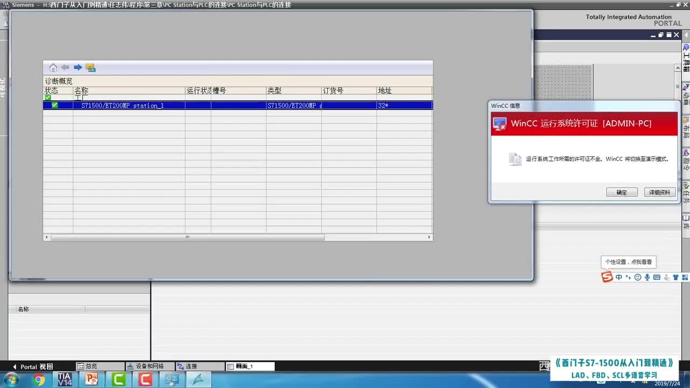Open the Sogou soft keyboard
Viewport: 690px width, 388px height.
[657, 277]
